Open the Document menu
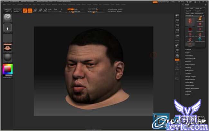 (x=20, y=5)
